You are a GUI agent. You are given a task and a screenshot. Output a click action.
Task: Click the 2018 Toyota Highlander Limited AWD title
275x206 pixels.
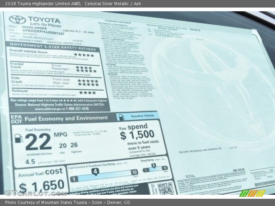point(41,4)
